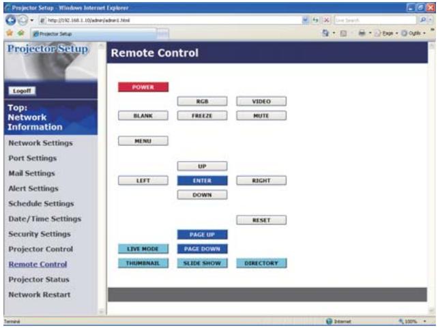438x328 pixels.
Task: Click the Home toolbar icon
Action: click(x=325, y=33)
